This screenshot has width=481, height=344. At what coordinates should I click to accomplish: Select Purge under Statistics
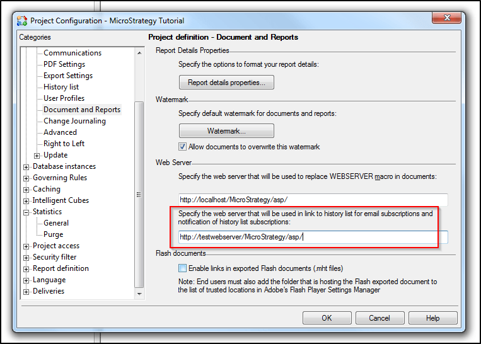(54, 234)
